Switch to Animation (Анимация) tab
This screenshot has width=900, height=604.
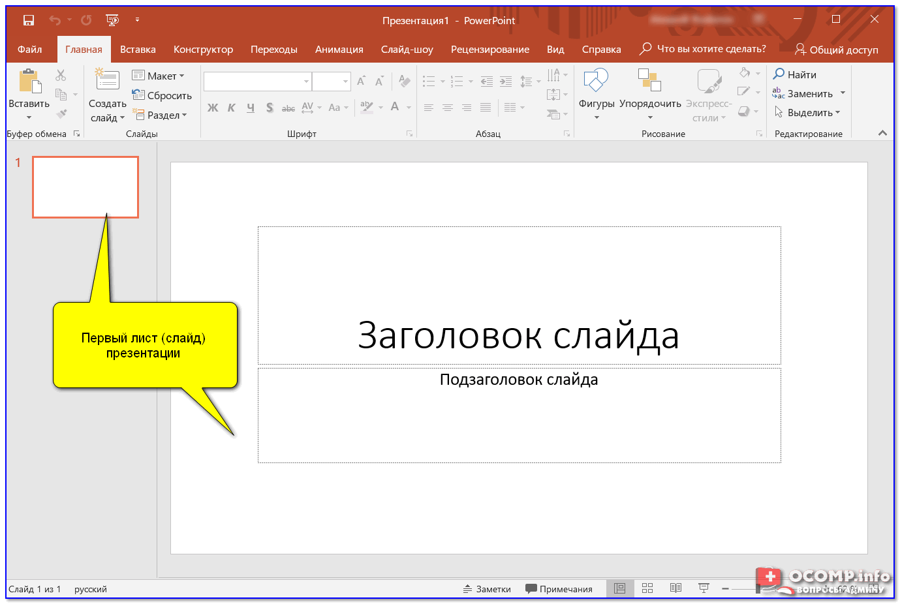pyautogui.click(x=339, y=49)
